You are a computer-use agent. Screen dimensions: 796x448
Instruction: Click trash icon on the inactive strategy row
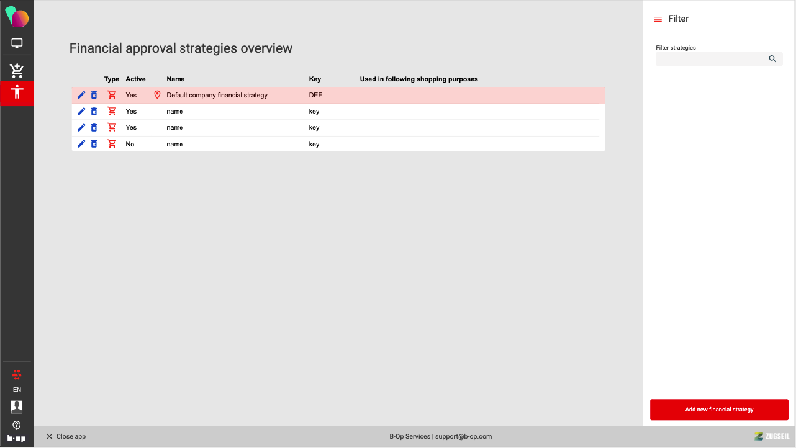pyautogui.click(x=94, y=144)
